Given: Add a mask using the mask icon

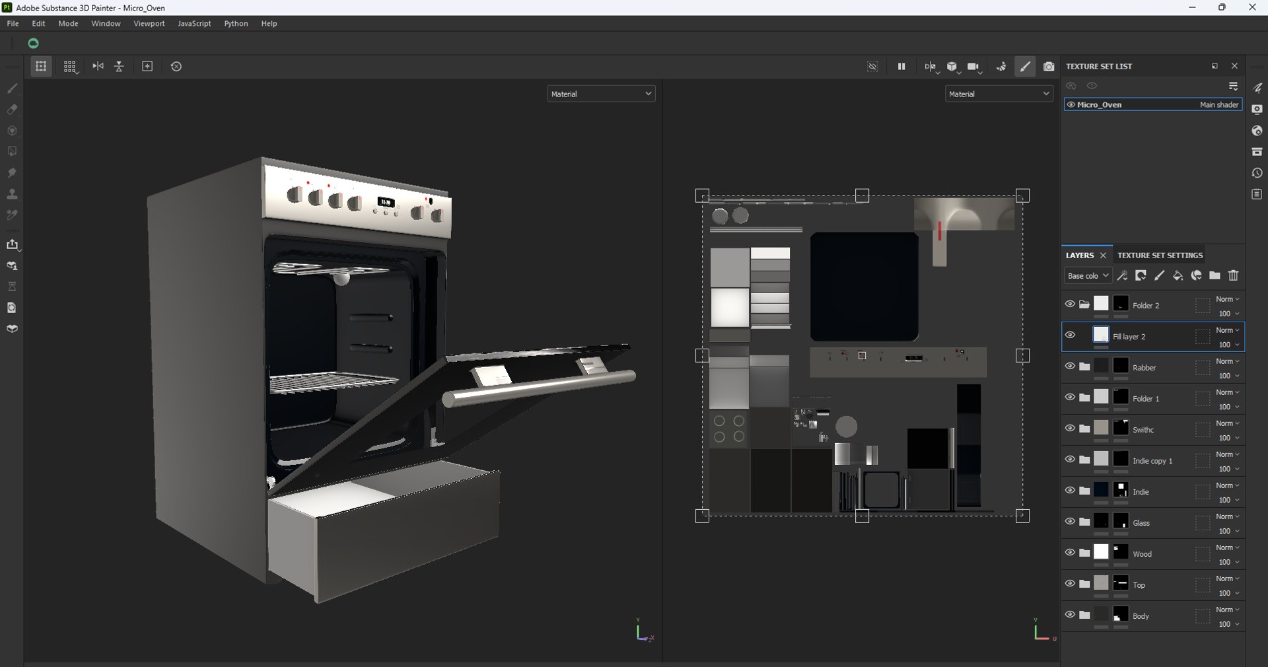Looking at the screenshot, I should pyautogui.click(x=1141, y=276).
